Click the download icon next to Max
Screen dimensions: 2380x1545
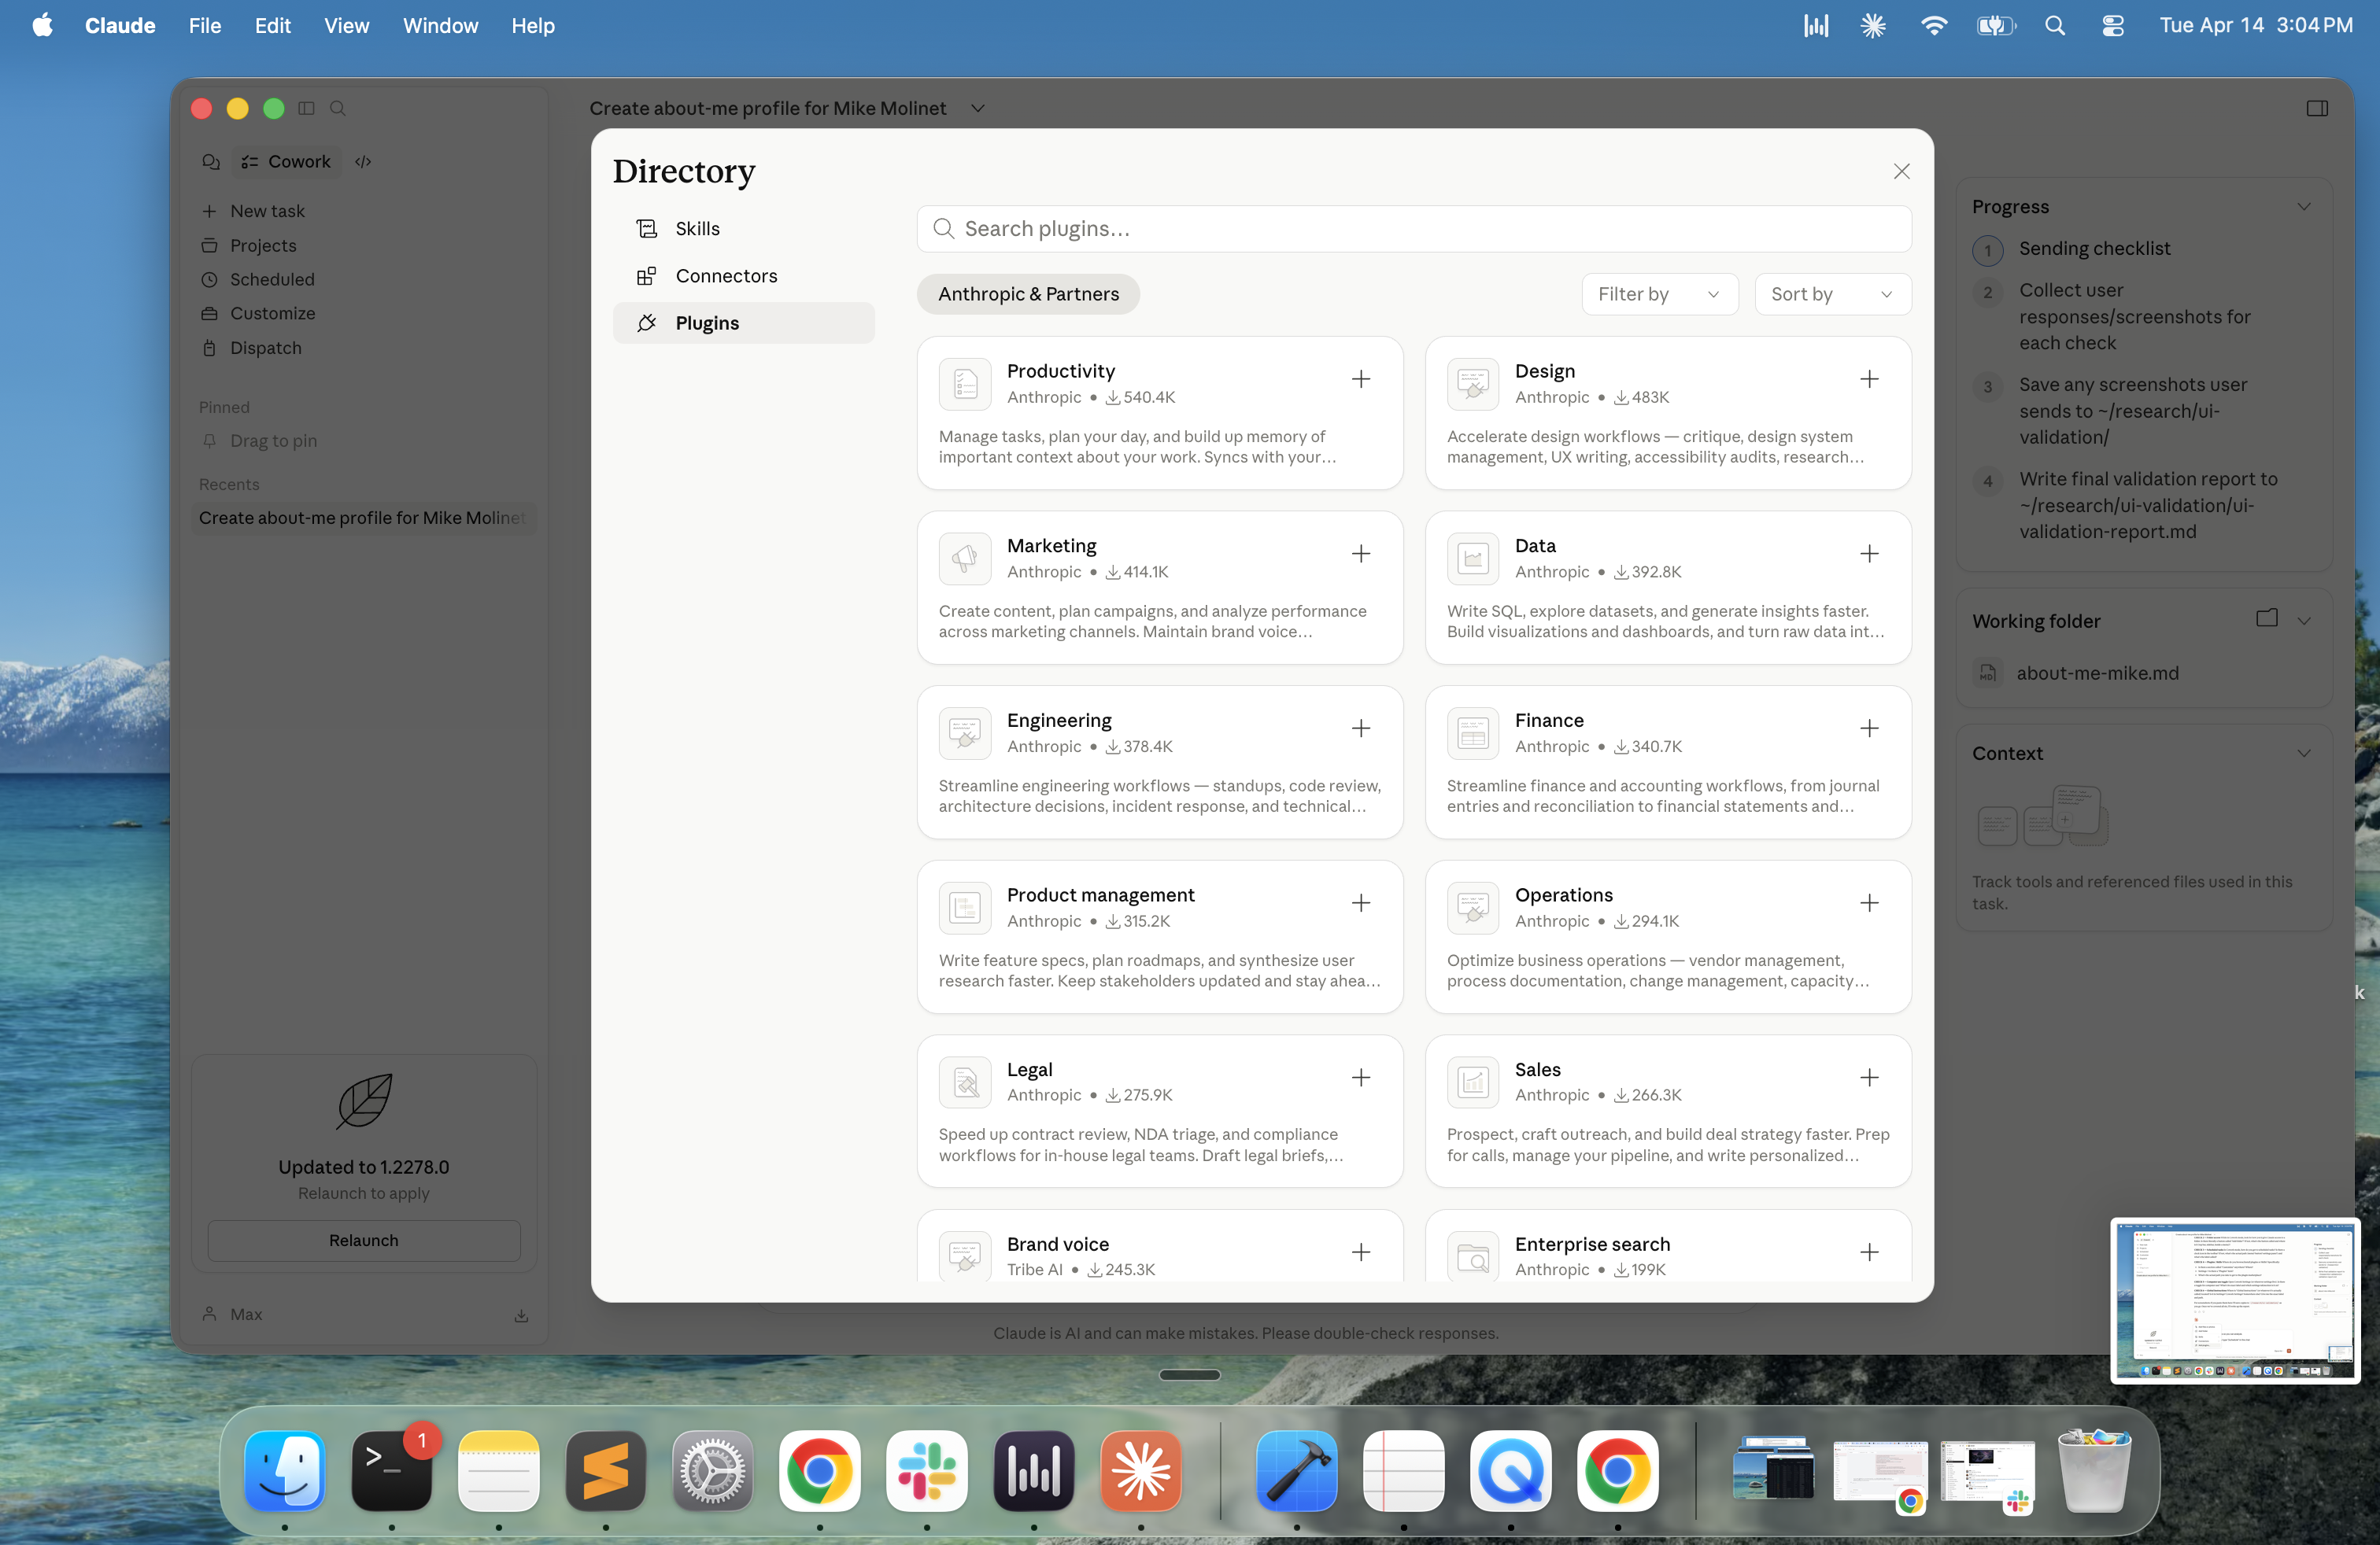[x=521, y=1315]
